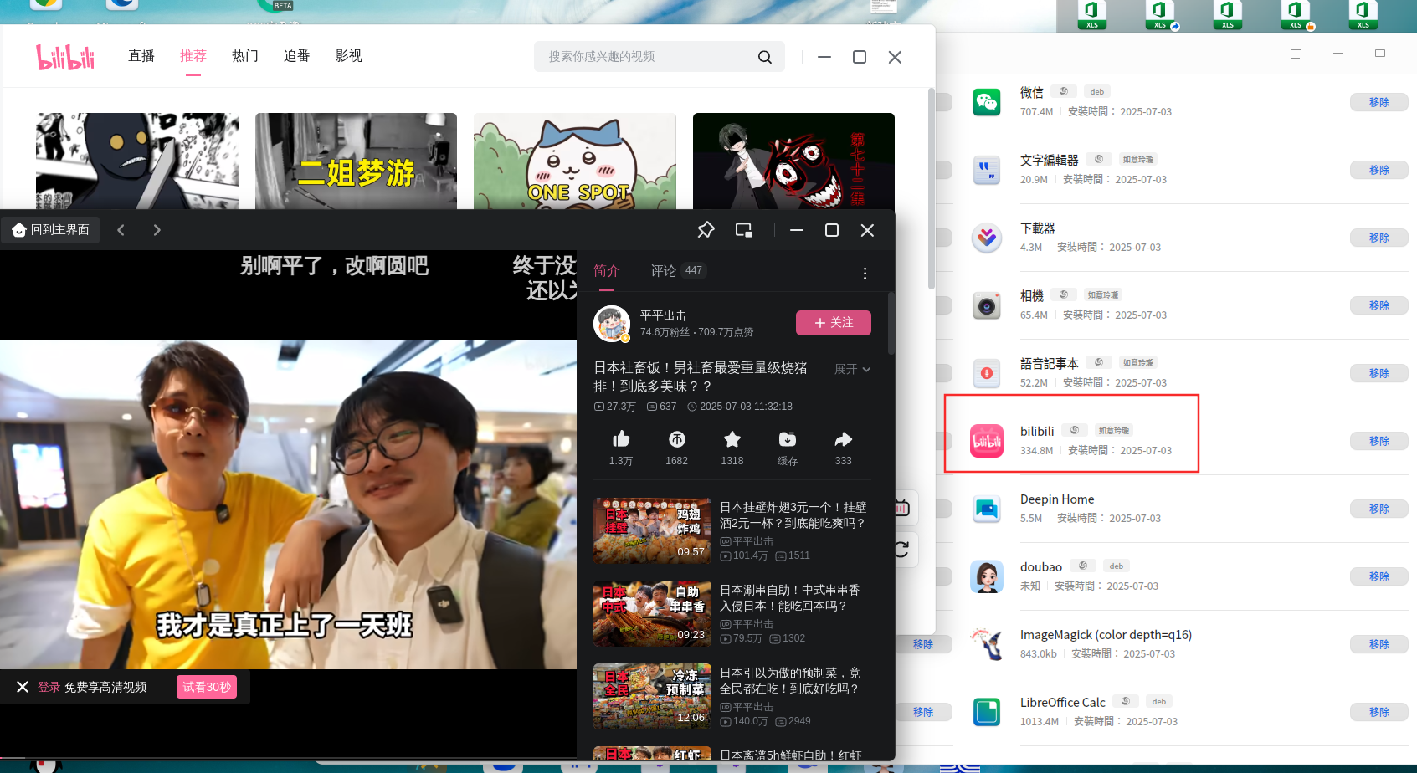Go back with the left arrow
Image resolution: width=1417 pixels, height=773 pixels.
[121, 230]
